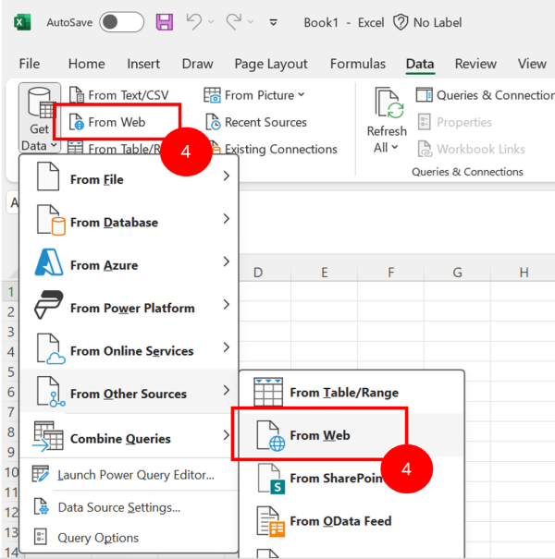Click From Web in the ribbon
The height and width of the screenshot is (559, 555).
(107, 122)
